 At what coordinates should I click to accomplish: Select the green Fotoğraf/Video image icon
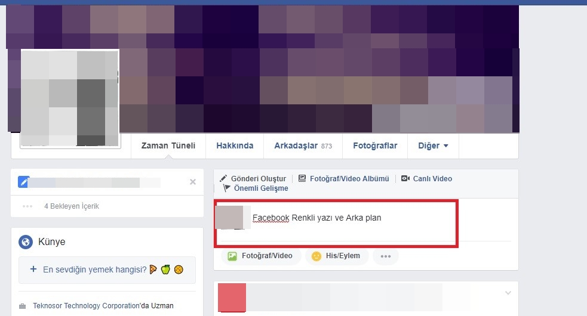tap(232, 256)
